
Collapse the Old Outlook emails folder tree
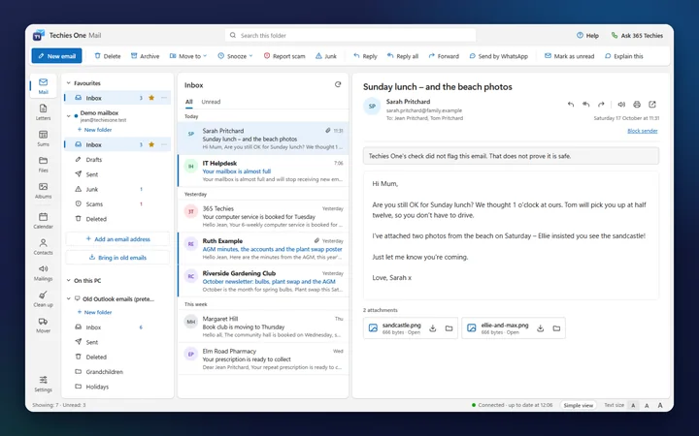(69, 298)
